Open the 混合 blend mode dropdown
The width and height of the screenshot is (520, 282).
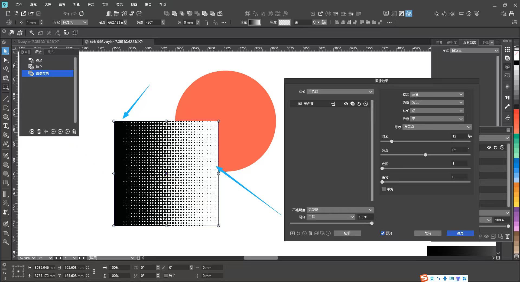[x=331, y=217]
